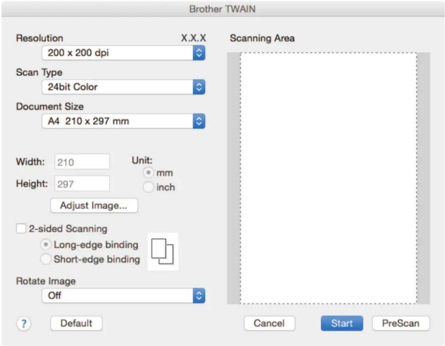Click the Cancel button
This screenshot has height=346, width=445.
[269, 323]
